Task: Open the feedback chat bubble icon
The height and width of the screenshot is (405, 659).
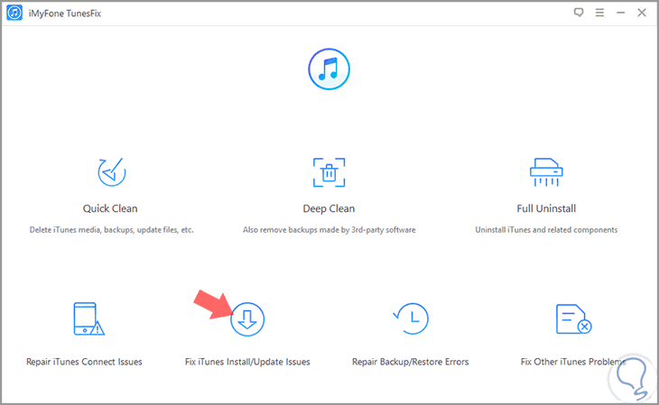Action: (579, 13)
